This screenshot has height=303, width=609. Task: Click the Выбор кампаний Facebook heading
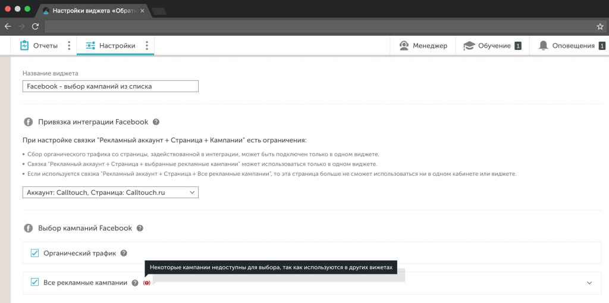point(85,229)
